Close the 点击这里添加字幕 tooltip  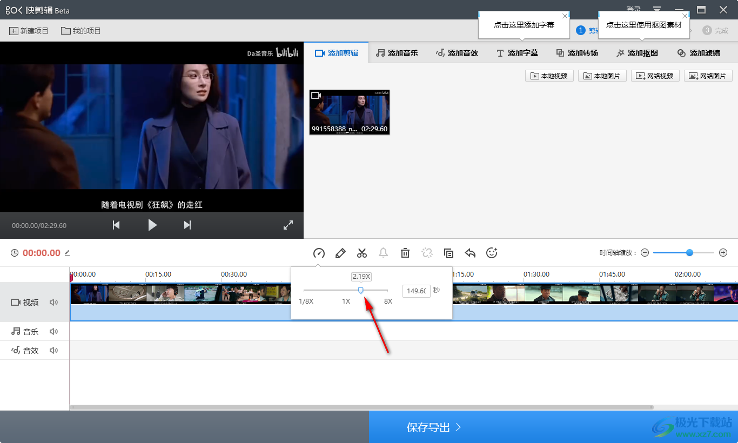565,16
